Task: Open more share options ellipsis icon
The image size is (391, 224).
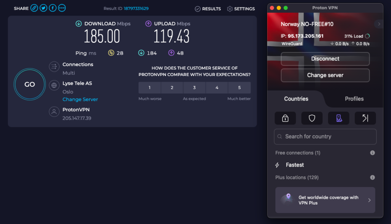Action: (62, 8)
